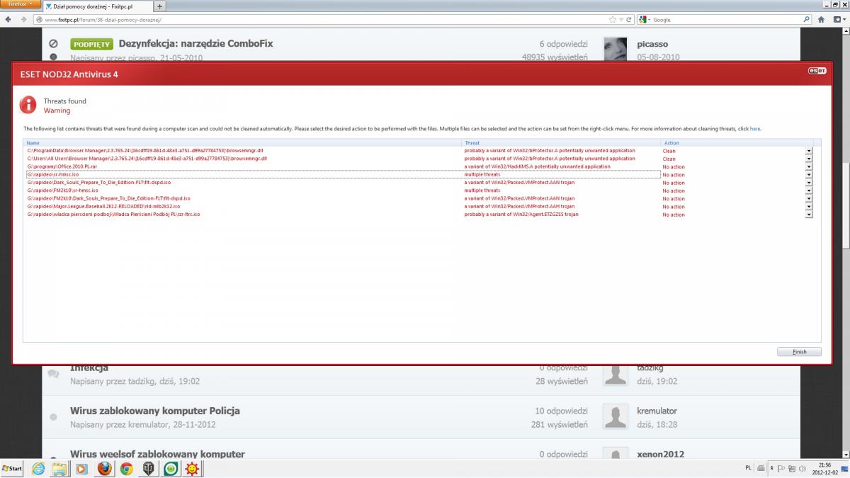Select the rld-mlb2k12.iso threat row
The height and width of the screenshot is (478, 850).
pos(419,207)
